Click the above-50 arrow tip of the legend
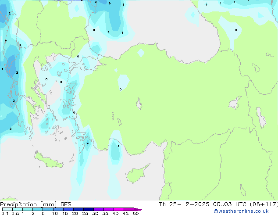278x215 pixels. pos(139,209)
